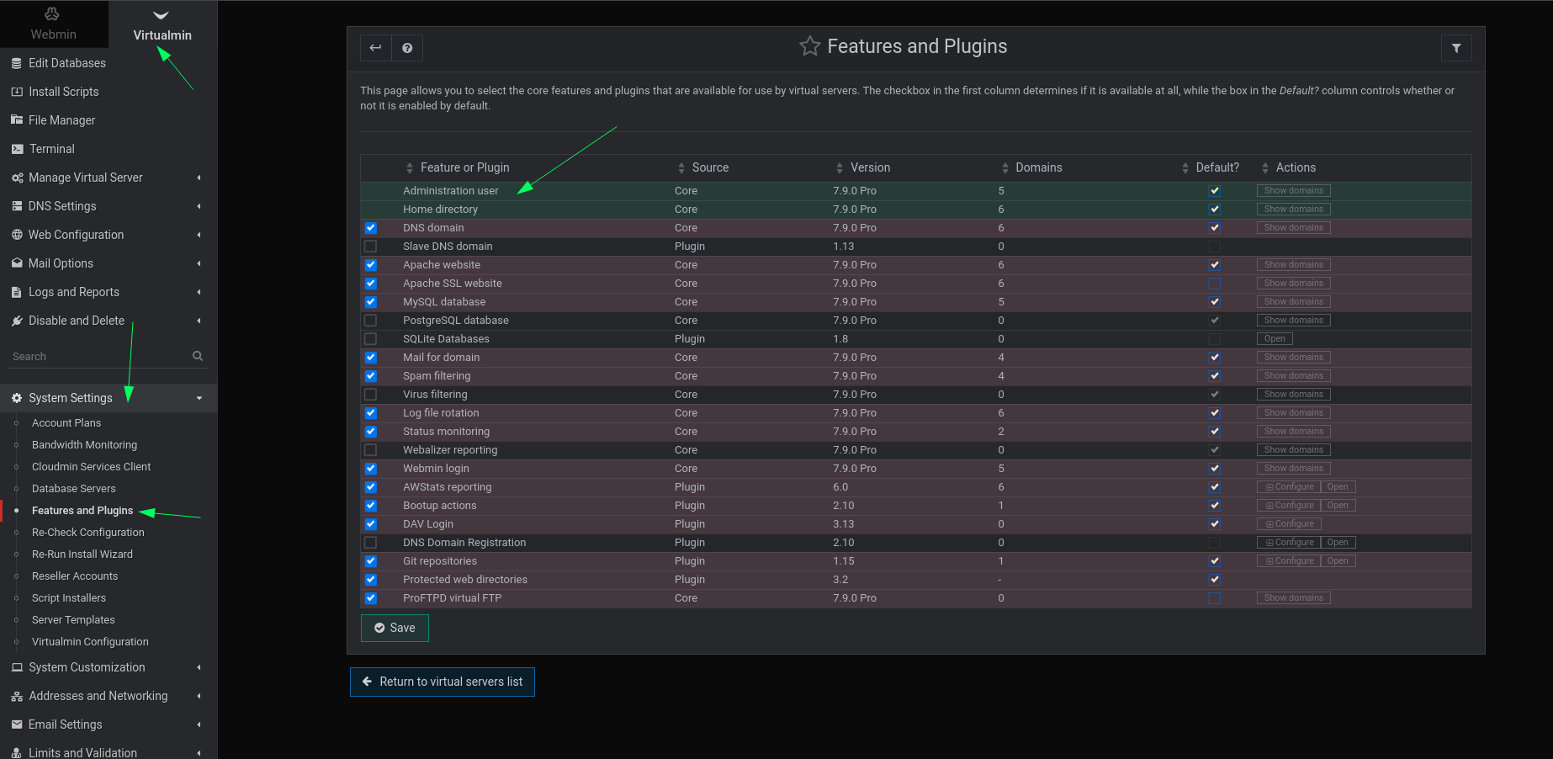Click the Edit Databases sidebar icon

click(16, 63)
